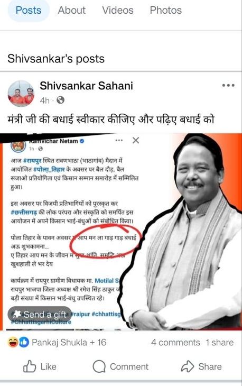This screenshot has width=242, height=386.
Task: Click the post caption text
Action: [x=111, y=120]
